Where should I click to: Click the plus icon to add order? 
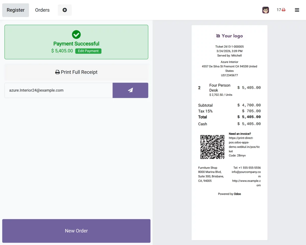(65, 10)
